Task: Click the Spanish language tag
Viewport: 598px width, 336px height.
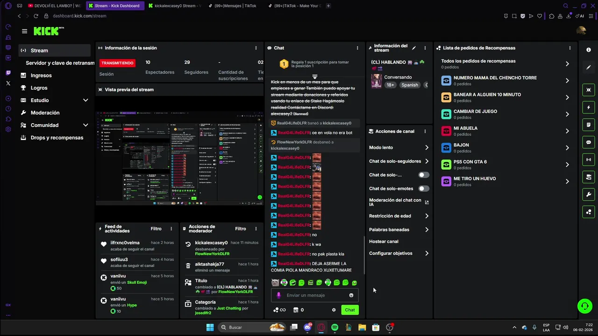Action: [x=410, y=85]
